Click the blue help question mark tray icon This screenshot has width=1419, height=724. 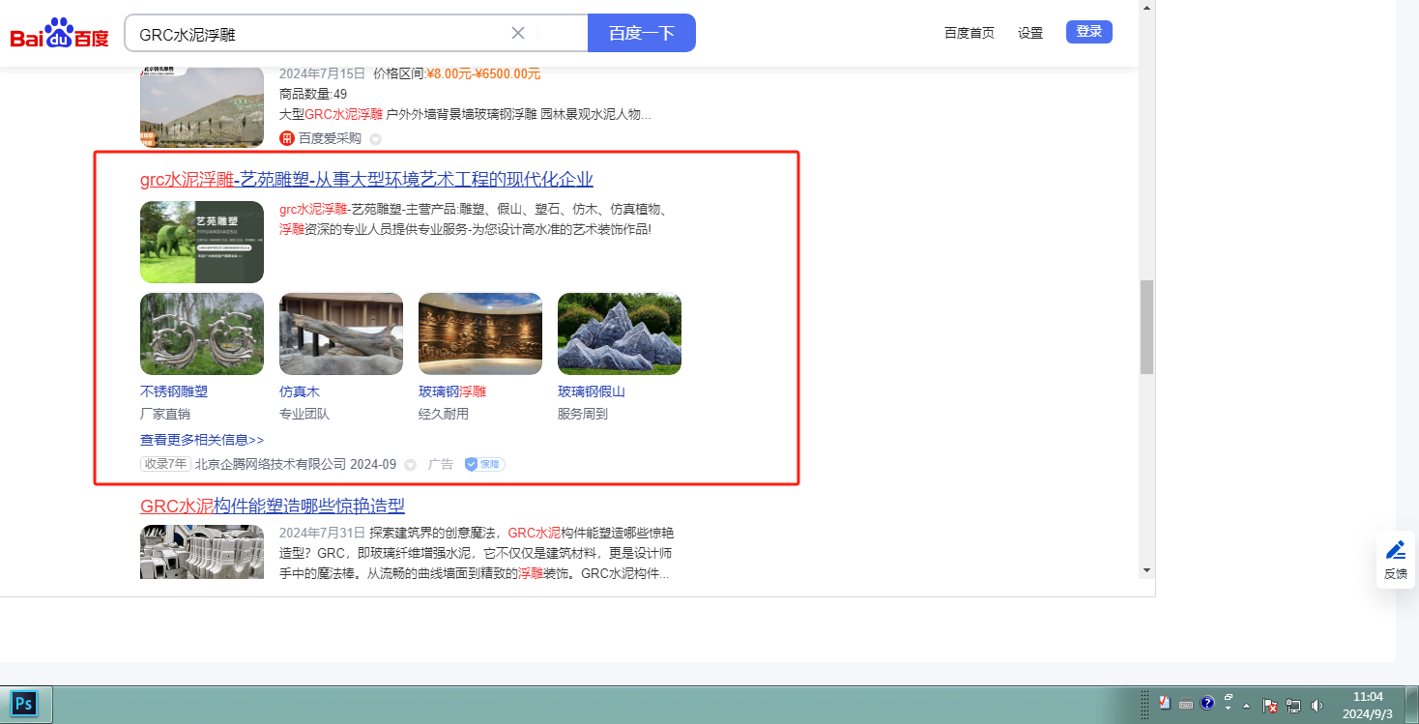click(x=1207, y=704)
